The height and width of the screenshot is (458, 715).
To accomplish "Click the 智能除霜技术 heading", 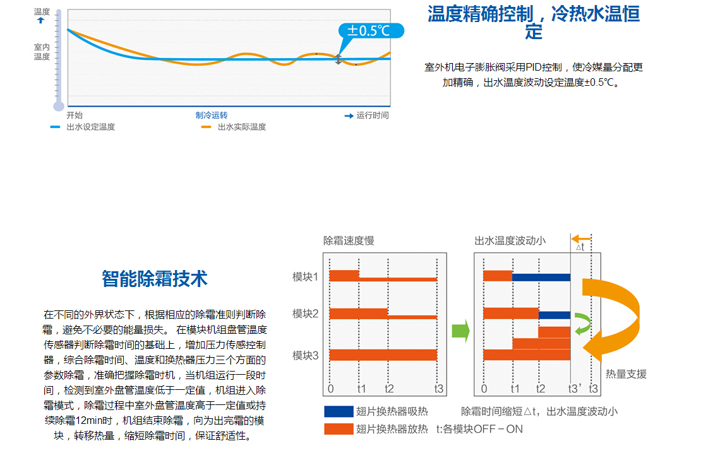I will tap(155, 279).
